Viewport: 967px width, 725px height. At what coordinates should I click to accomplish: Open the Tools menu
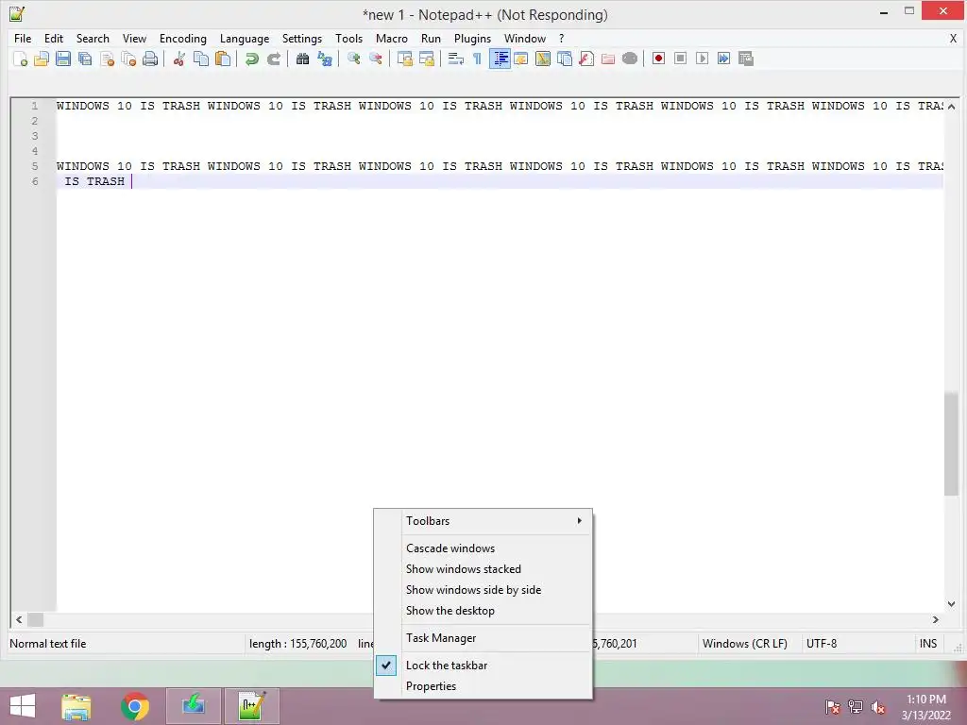click(349, 38)
